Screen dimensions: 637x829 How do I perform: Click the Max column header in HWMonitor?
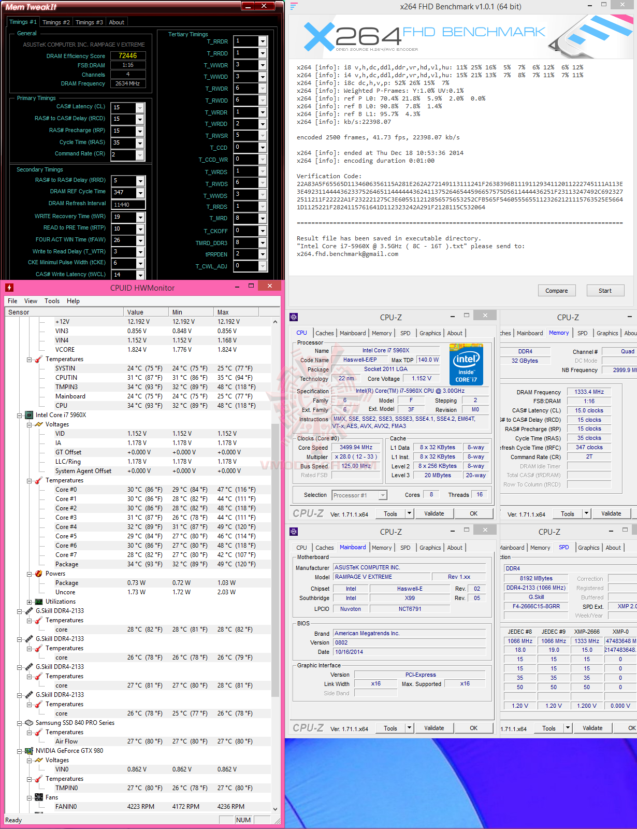(236, 312)
